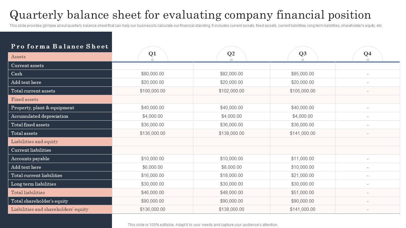Click the Q1 Cash value $80,000.00

coord(153,74)
